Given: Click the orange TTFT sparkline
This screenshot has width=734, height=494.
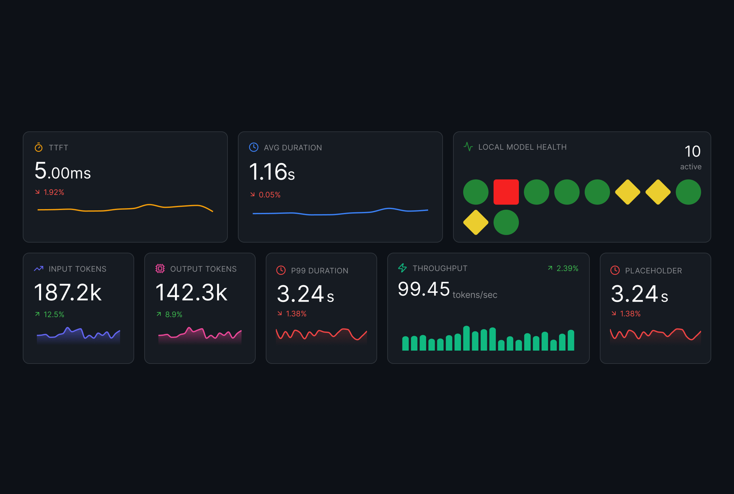Looking at the screenshot, I should [x=125, y=209].
